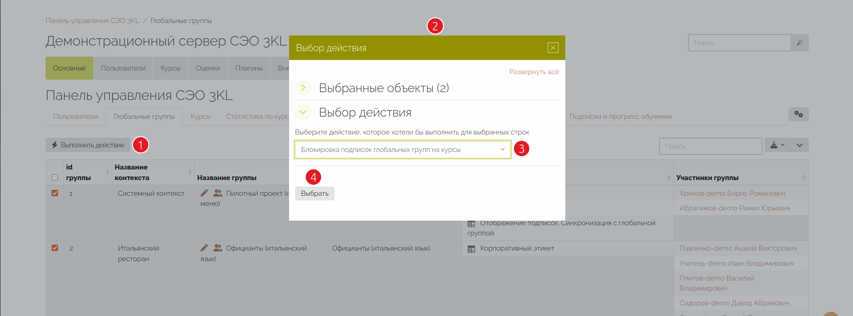The width and height of the screenshot is (853, 316).
Task: Click the search magnifier icon
Action: (x=800, y=43)
